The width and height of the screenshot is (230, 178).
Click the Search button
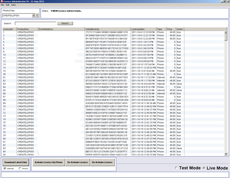(x=65, y=23)
